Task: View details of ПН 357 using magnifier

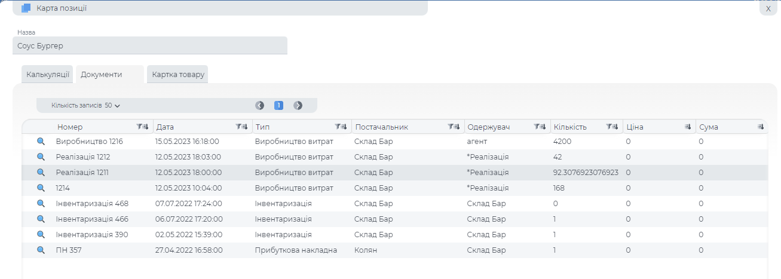Action: tap(41, 250)
